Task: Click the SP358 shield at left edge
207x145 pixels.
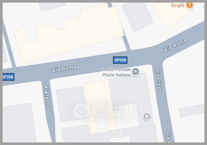Action: (8, 77)
